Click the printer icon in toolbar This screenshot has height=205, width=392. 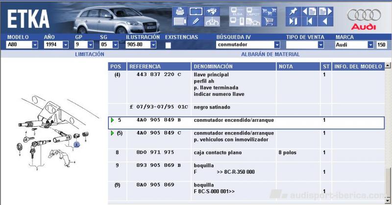click(180, 11)
